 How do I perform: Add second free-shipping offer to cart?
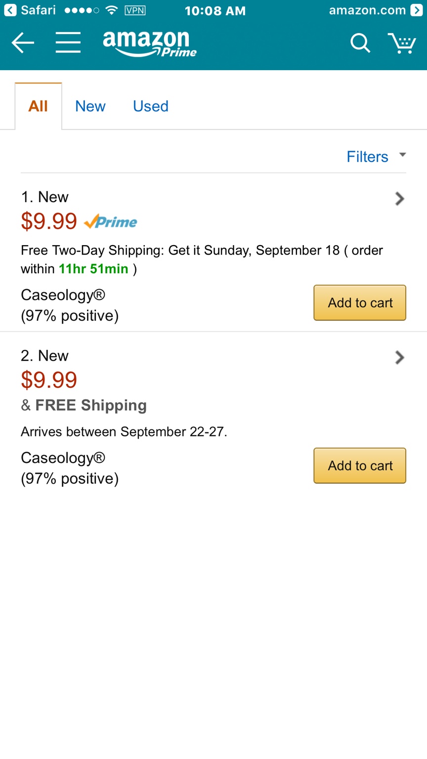(360, 465)
